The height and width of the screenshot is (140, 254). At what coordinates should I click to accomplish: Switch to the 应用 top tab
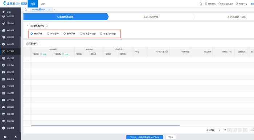pos(43,4)
